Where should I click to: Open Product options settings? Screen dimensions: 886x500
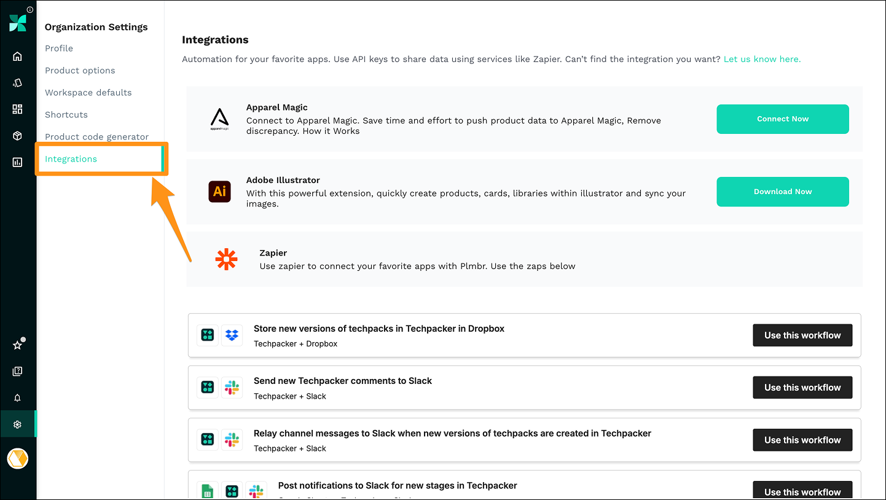click(x=80, y=71)
